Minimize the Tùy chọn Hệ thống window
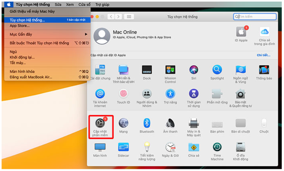This screenshot has height=171, width=284. coord(97,17)
